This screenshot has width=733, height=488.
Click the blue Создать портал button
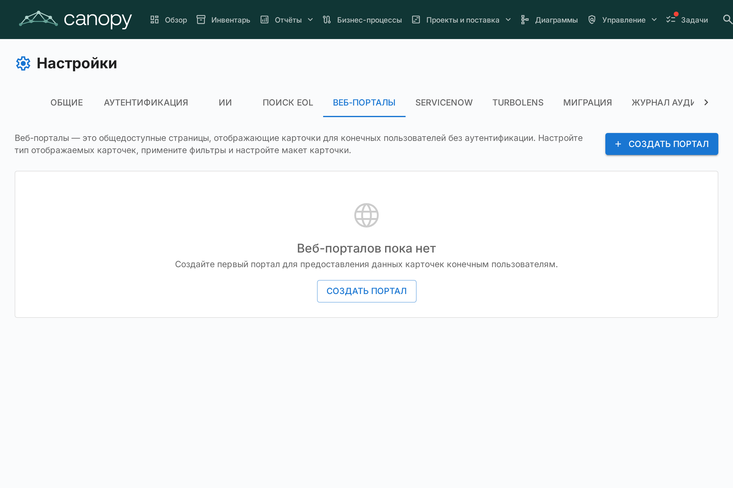pyautogui.click(x=662, y=144)
